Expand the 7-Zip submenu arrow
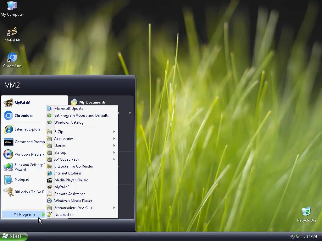 [x=114, y=132]
